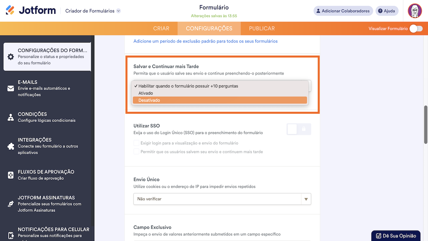Click the Dê Sua Opinião feedback button
Viewport: 428px width, 241px height.
(x=396, y=236)
